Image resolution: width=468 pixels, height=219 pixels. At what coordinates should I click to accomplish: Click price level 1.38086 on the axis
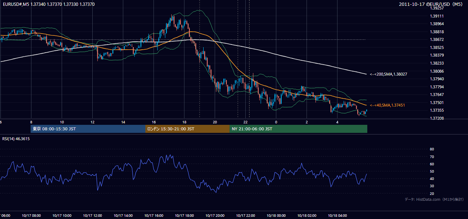(437, 71)
